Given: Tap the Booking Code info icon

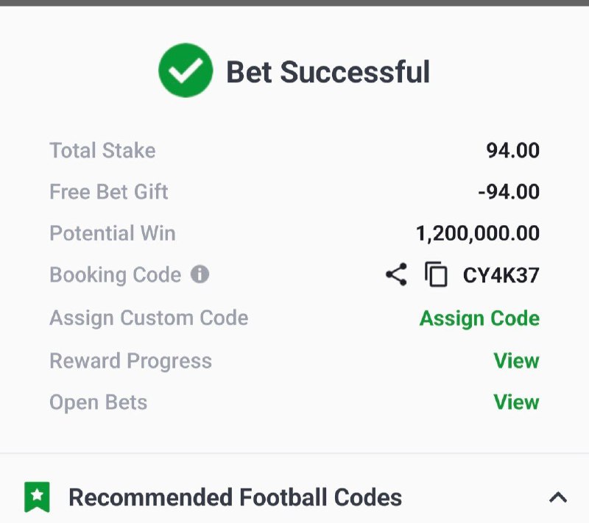Looking at the screenshot, I should [200, 274].
